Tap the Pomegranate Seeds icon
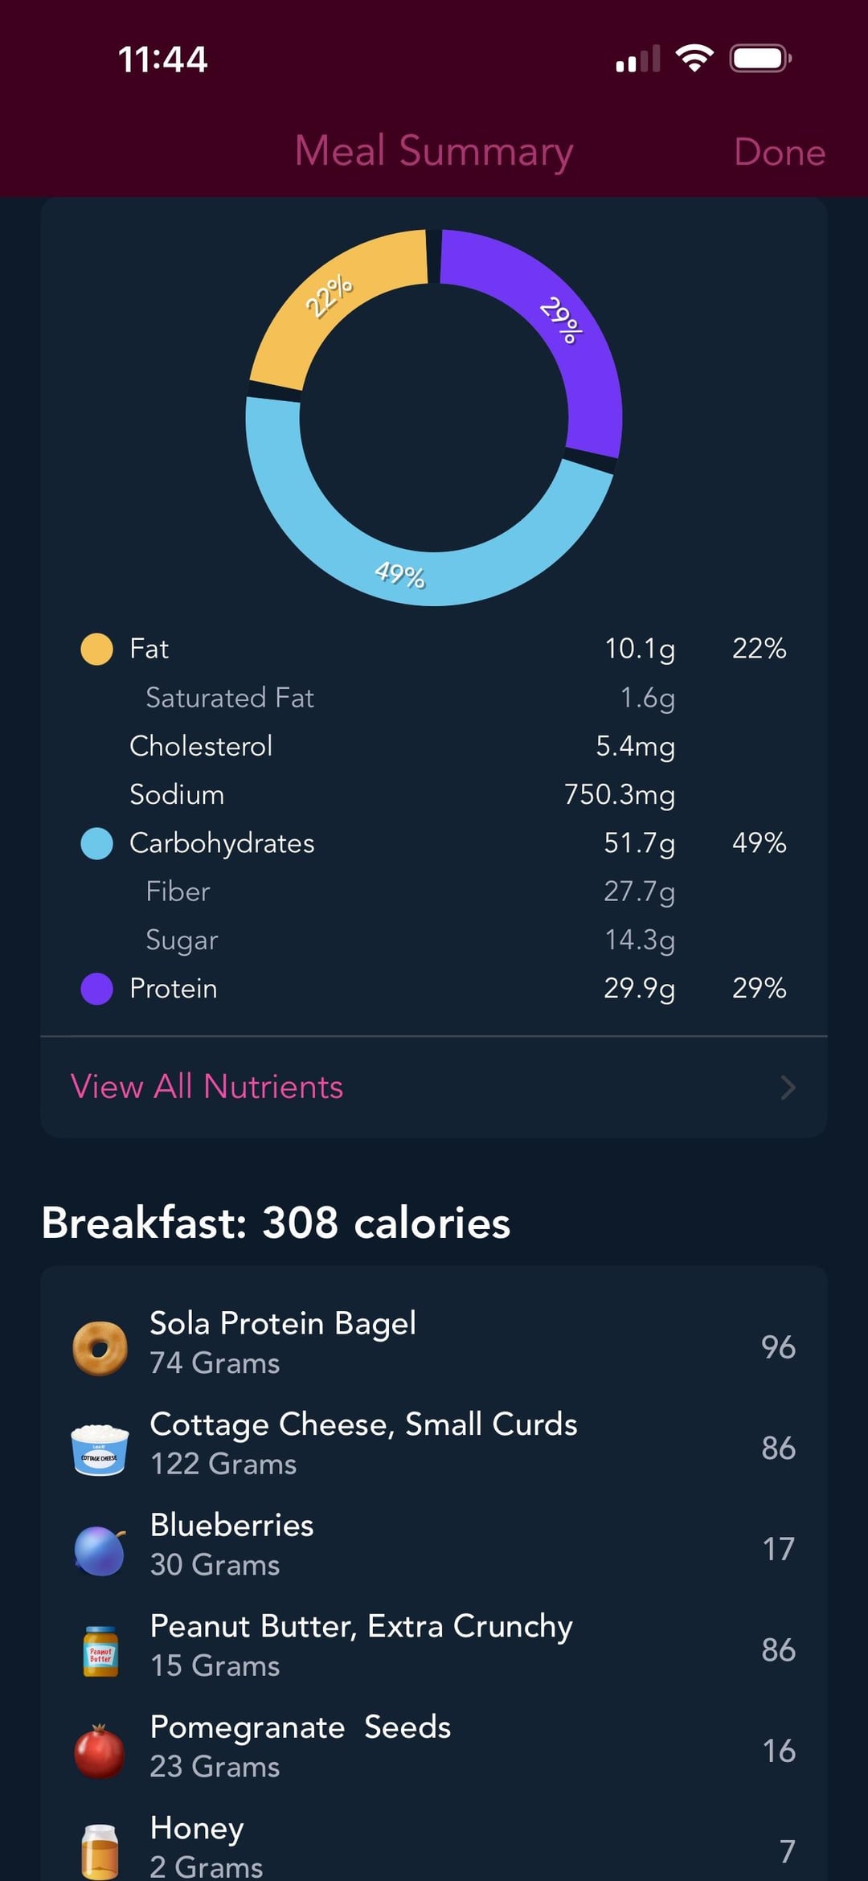The image size is (868, 1881). point(100,1752)
